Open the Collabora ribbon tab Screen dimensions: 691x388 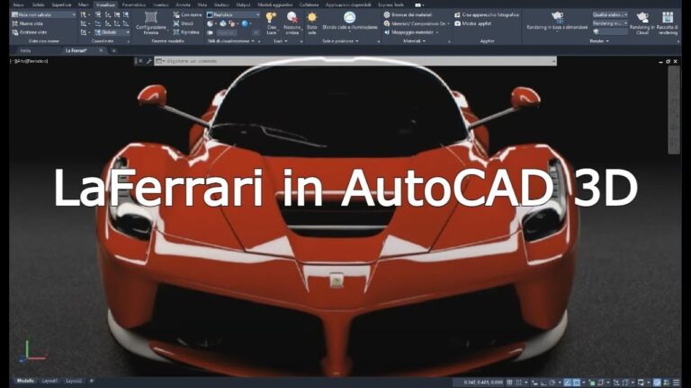coord(309,4)
